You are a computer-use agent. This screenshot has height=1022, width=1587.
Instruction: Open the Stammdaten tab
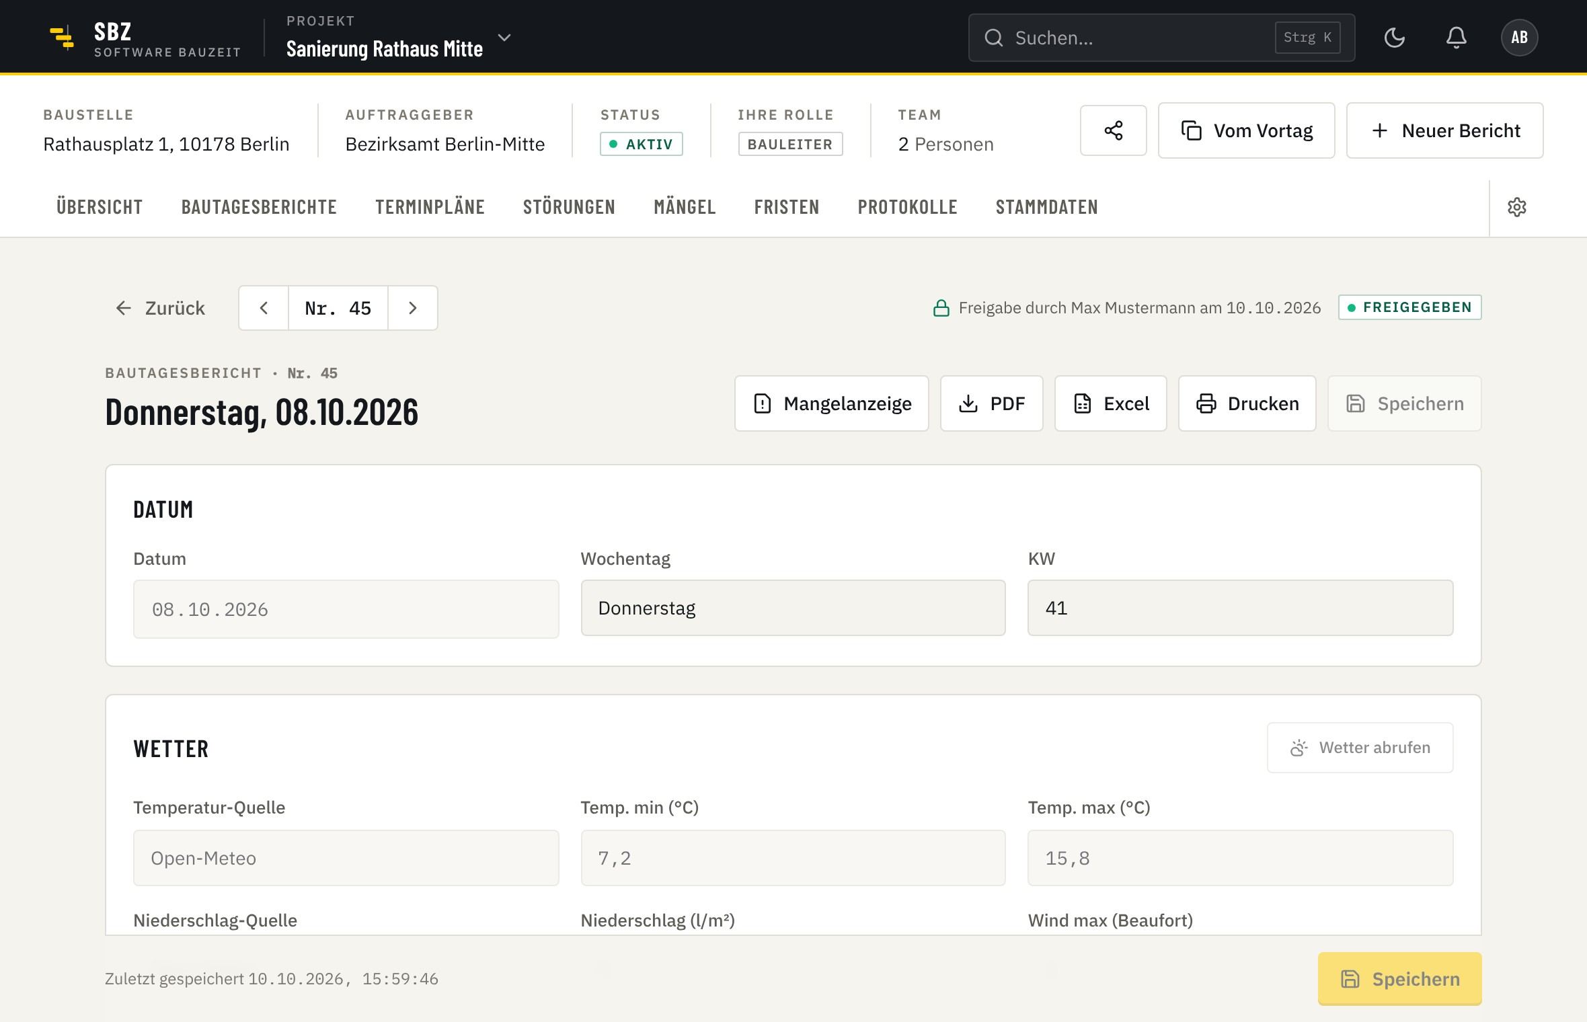(x=1047, y=207)
